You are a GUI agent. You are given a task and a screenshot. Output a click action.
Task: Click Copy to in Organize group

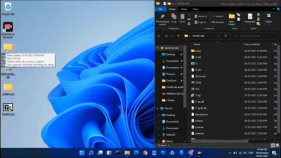click(200, 22)
